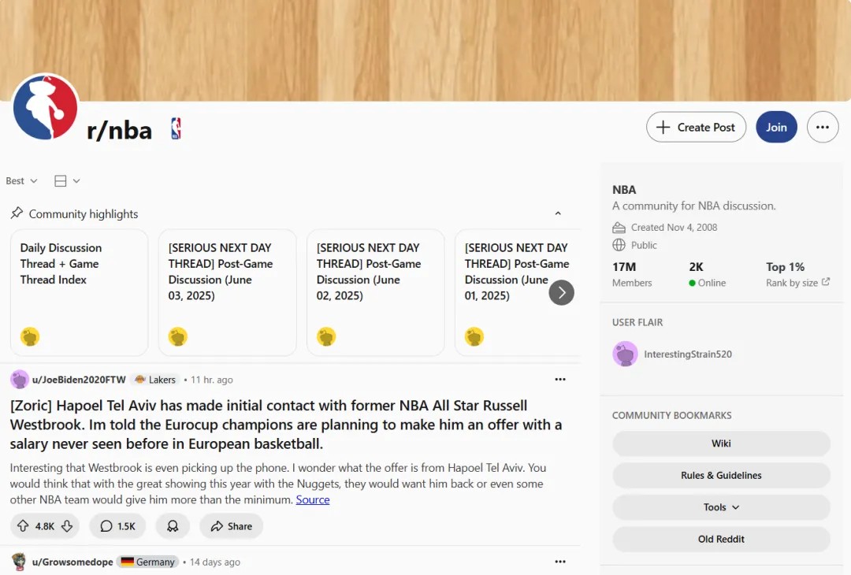851x575 pixels.
Task: Click the next arrow on highlights carousel
Action: tap(561, 293)
